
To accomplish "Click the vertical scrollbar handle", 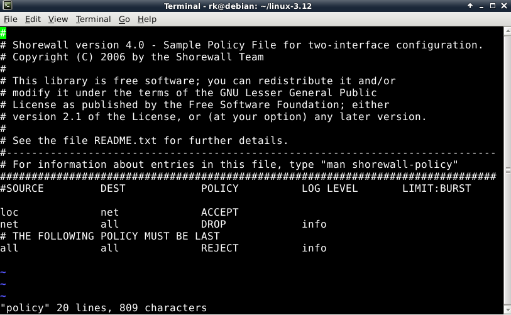I will point(507,170).
